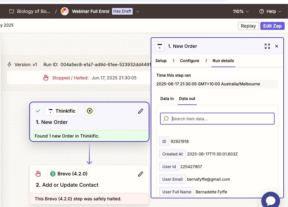The height and width of the screenshot is (207, 288).
Task: Select the Bernadette Fyffe name value
Action: [x=211, y=192]
